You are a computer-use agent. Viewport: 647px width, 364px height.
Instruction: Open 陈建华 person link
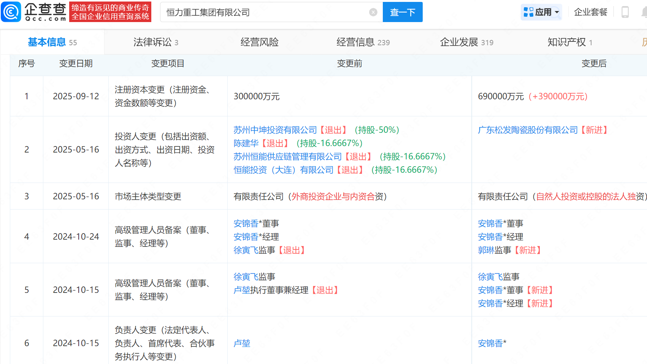(246, 143)
